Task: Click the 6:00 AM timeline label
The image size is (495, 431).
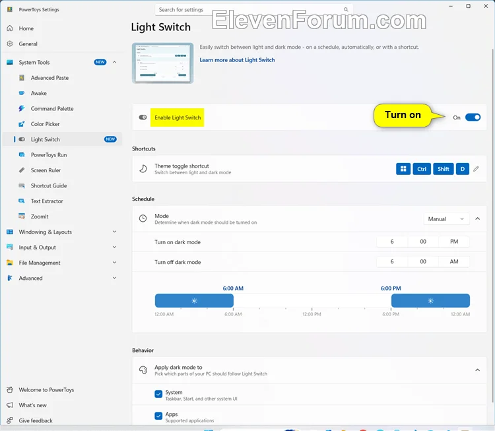Action: (233, 288)
